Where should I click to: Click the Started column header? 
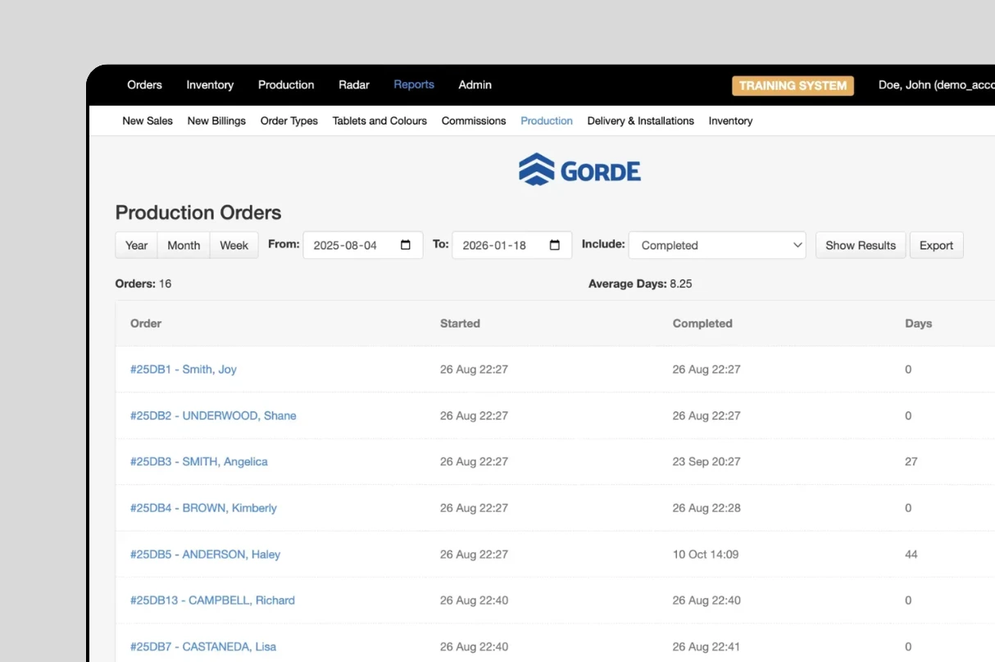coord(460,324)
